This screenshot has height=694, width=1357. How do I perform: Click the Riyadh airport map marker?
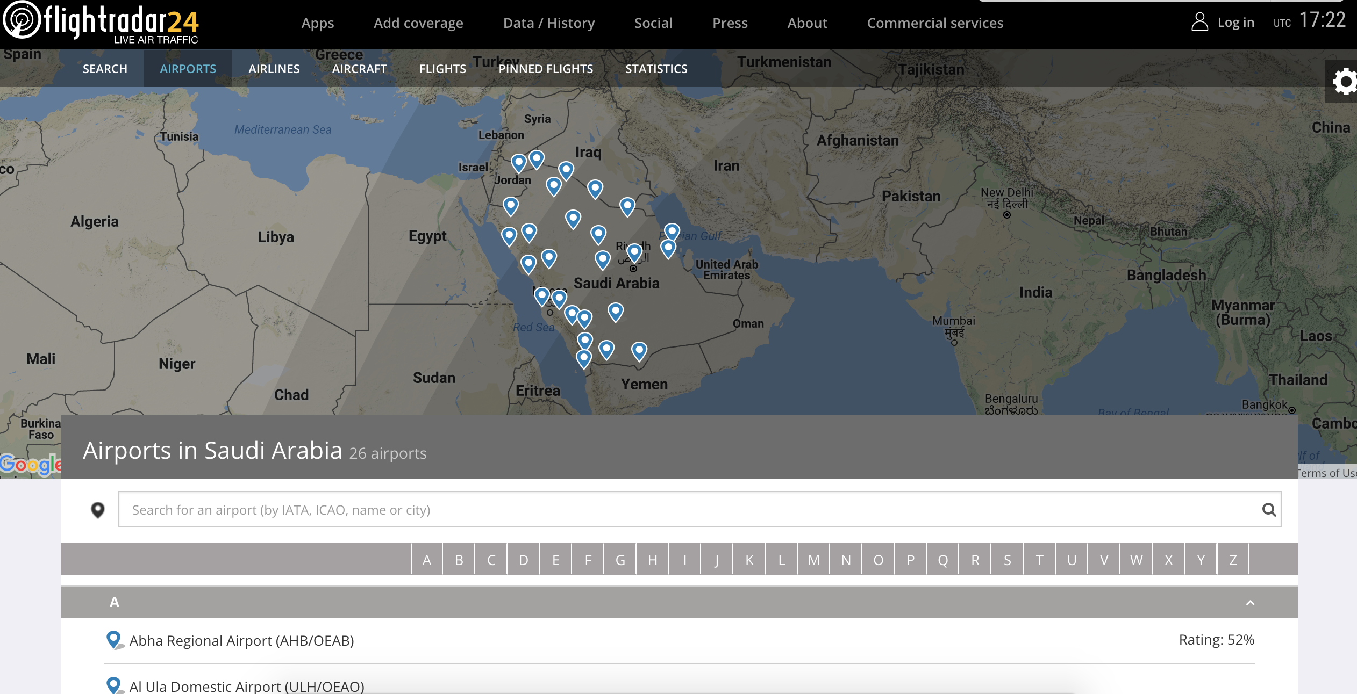click(634, 251)
